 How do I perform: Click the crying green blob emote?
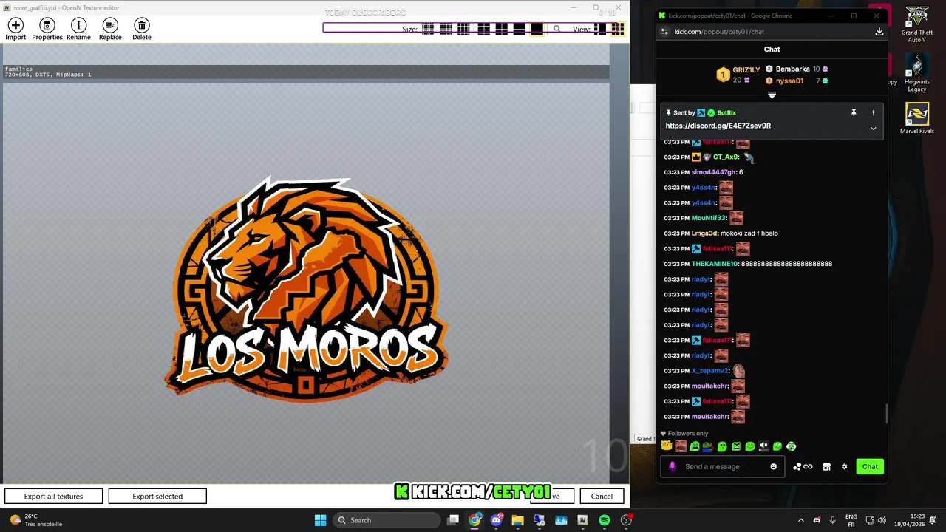[x=695, y=446]
